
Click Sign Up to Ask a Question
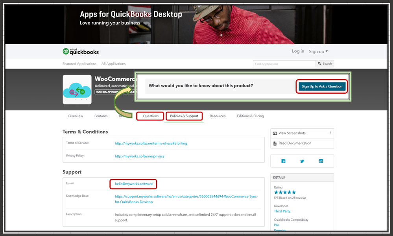[322, 86]
